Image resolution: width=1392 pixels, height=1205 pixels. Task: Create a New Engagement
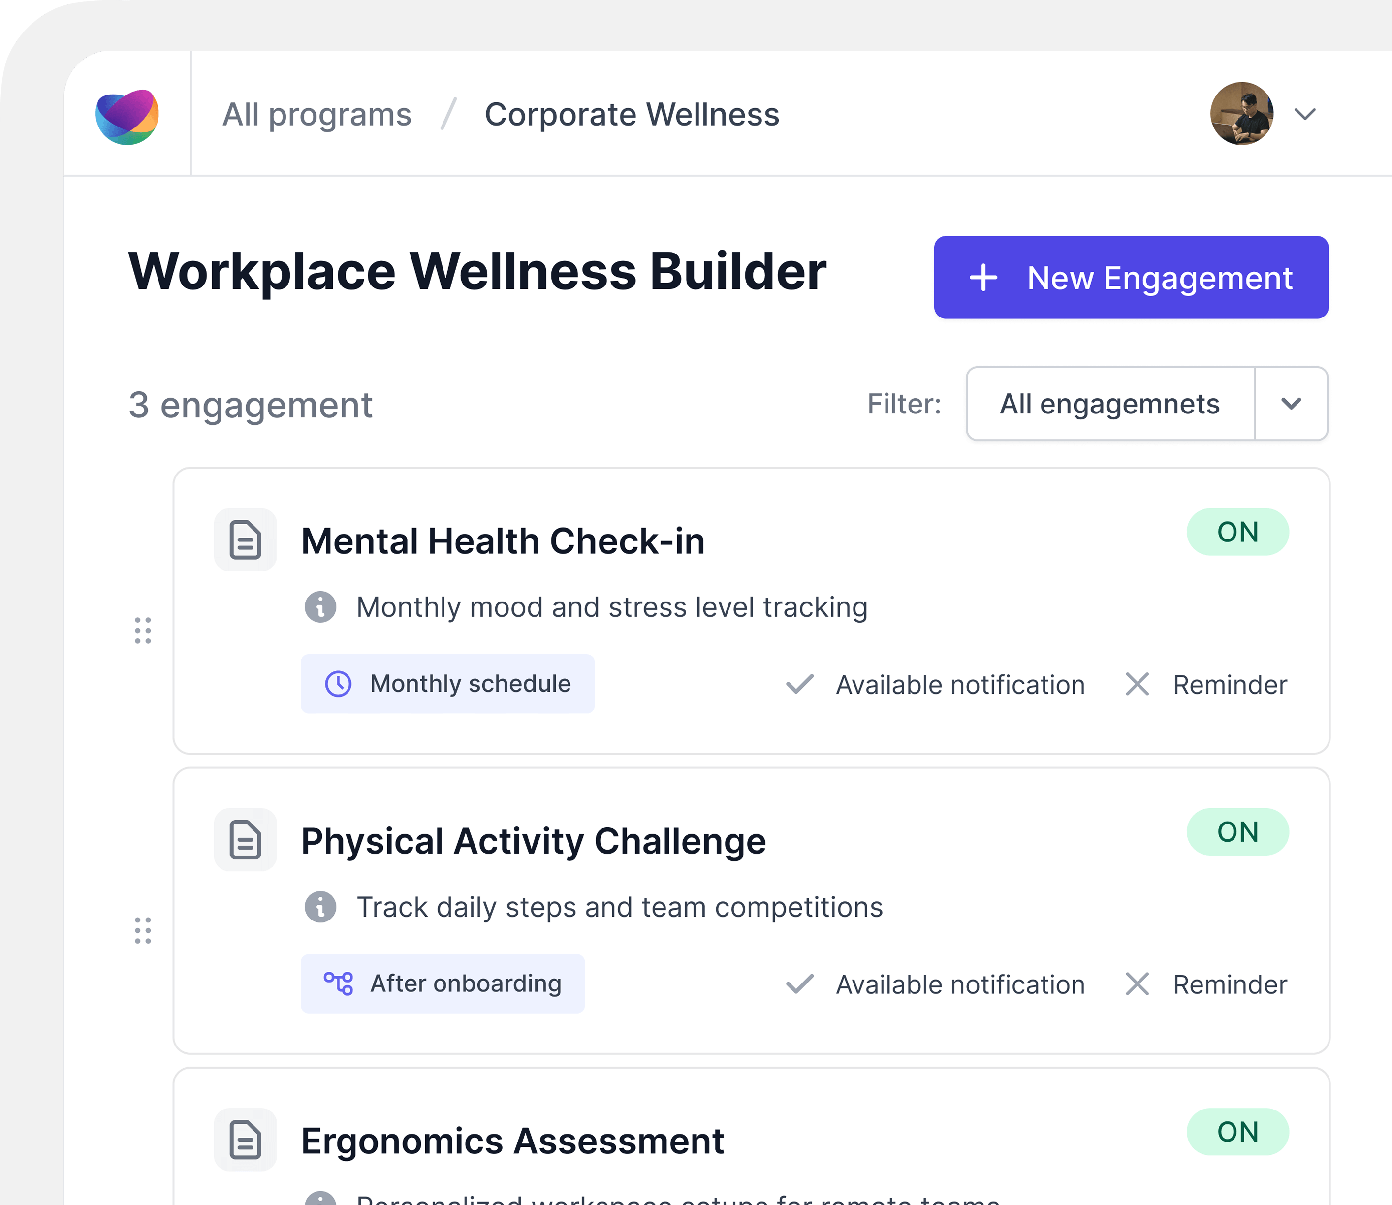[1131, 277]
